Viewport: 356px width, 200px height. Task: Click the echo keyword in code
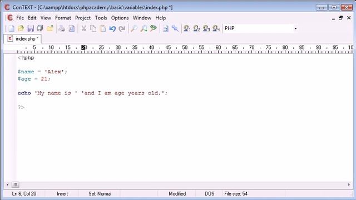(x=24, y=93)
